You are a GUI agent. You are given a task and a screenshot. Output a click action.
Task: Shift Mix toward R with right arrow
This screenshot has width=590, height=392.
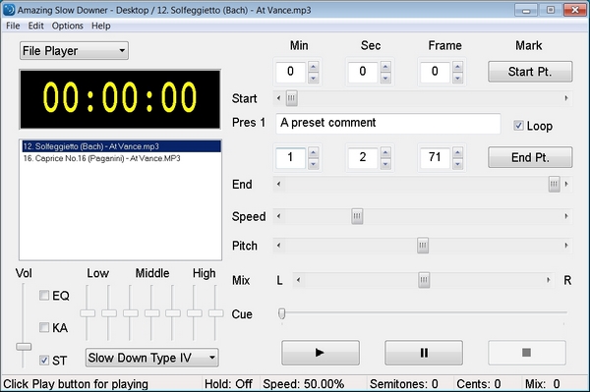(x=549, y=280)
